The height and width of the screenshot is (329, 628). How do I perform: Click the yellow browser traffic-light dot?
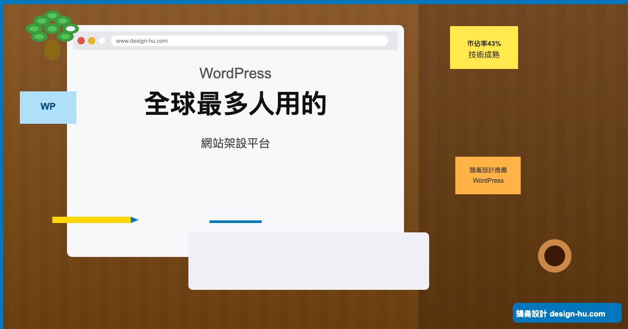(x=91, y=40)
